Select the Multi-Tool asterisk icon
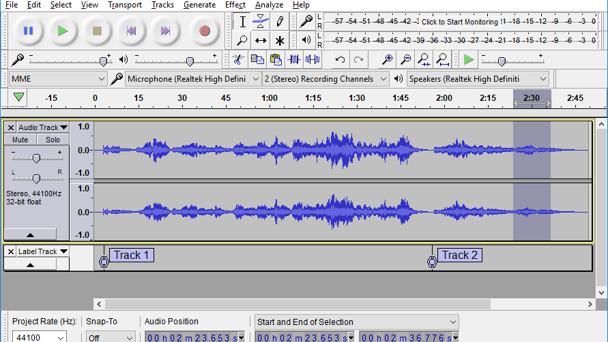This screenshot has width=608, height=342. [x=279, y=41]
